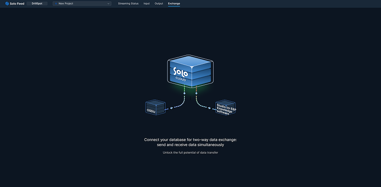Select the OSDU database cube

click(156, 107)
